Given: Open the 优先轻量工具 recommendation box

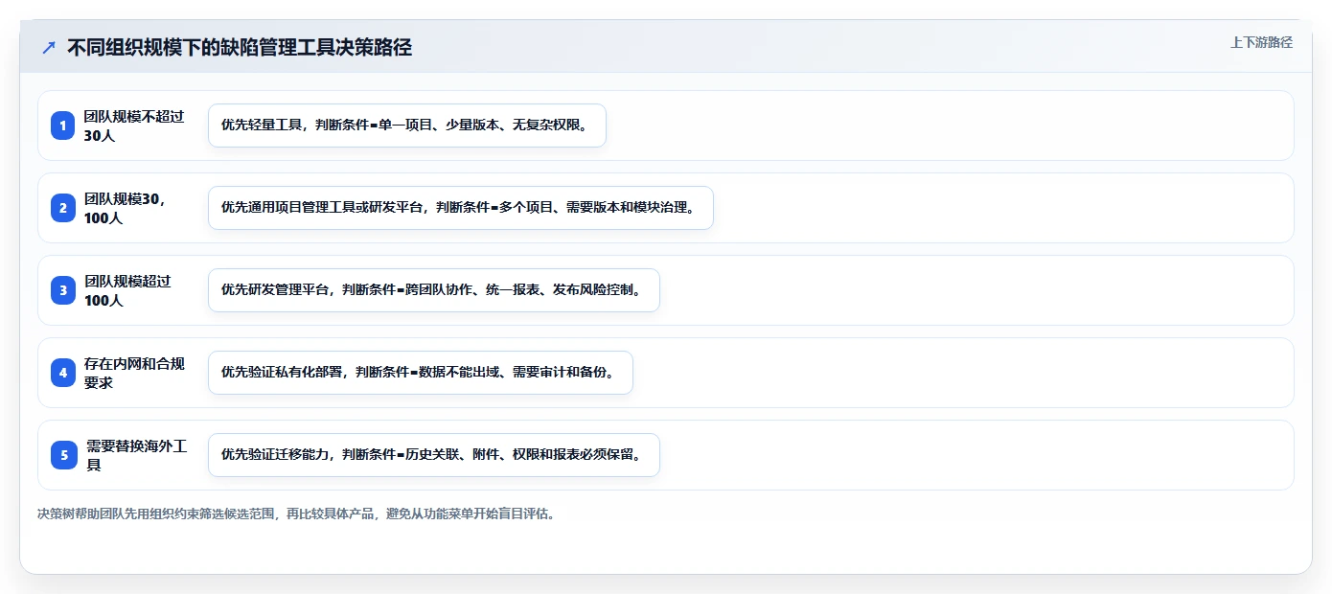Looking at the screenshot, I should (407, 126).
